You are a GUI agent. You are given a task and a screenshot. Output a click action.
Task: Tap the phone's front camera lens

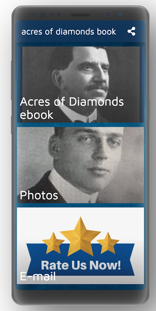point(108,14)
